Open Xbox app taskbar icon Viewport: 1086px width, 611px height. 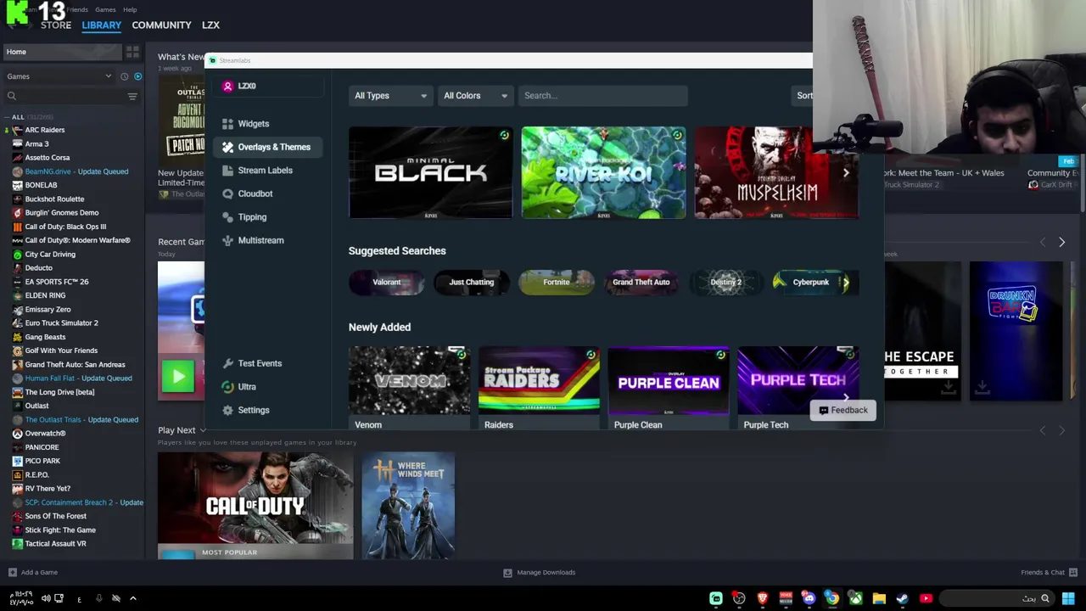[855, 599]
